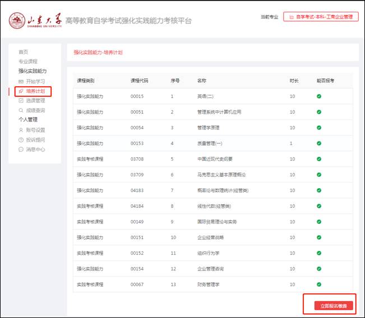Open the 自学考试-本科-工商企业管理 major selector
Viewport: 365px width, 318px height.
(321, 17)
